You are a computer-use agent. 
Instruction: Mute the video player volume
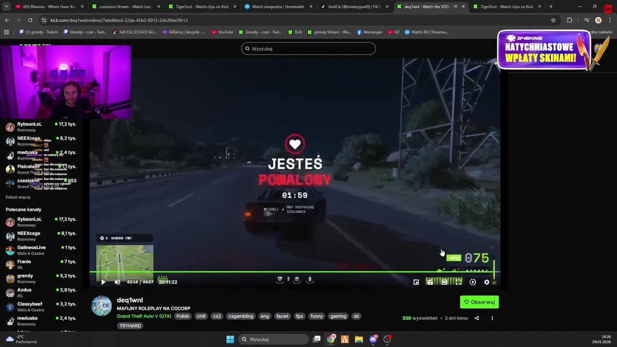coord(117,282)
